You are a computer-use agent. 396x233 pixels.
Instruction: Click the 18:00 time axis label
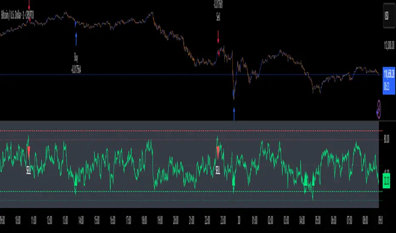(144, 220)
